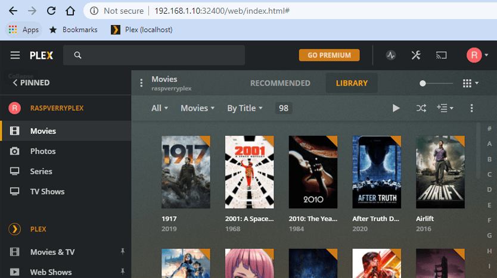Collapse the PINNED sidebar section

(x=31, y=83)
